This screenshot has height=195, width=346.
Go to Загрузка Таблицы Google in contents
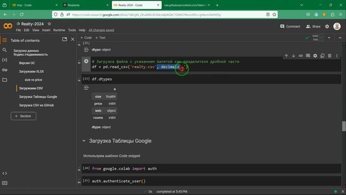click(x=38, y=96)
